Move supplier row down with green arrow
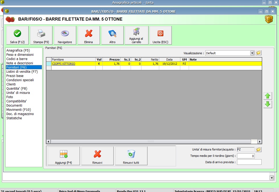This screenshot has height=192, width=279. [x=268, y=104]
